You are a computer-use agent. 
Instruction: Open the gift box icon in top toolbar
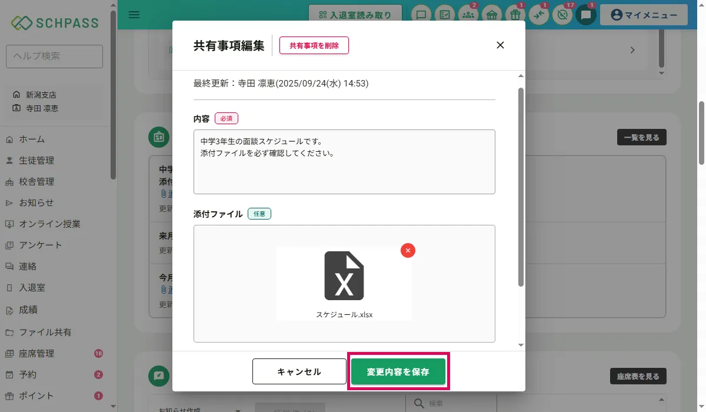(x=515, y=15)
